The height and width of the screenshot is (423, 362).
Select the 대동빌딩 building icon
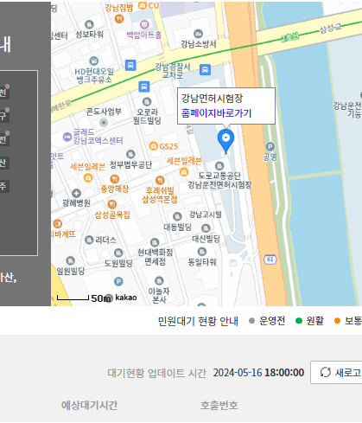[177, 216]
